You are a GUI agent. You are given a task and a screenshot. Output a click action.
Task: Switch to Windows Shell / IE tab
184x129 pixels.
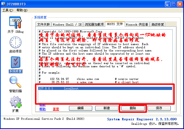pyautogui.click(x=67, y=24)
